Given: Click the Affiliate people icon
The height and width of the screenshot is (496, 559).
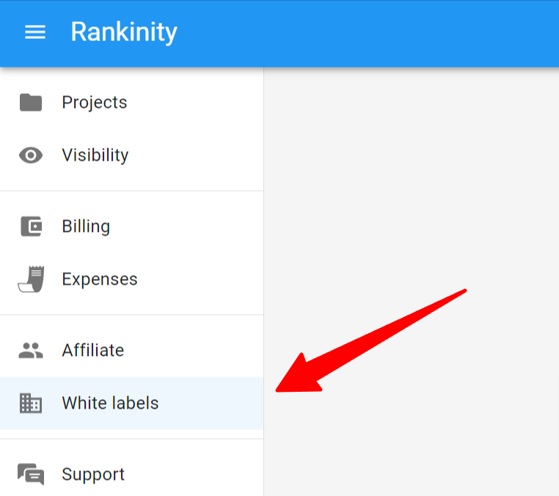Looking at the screenshot, I should 31,350.
